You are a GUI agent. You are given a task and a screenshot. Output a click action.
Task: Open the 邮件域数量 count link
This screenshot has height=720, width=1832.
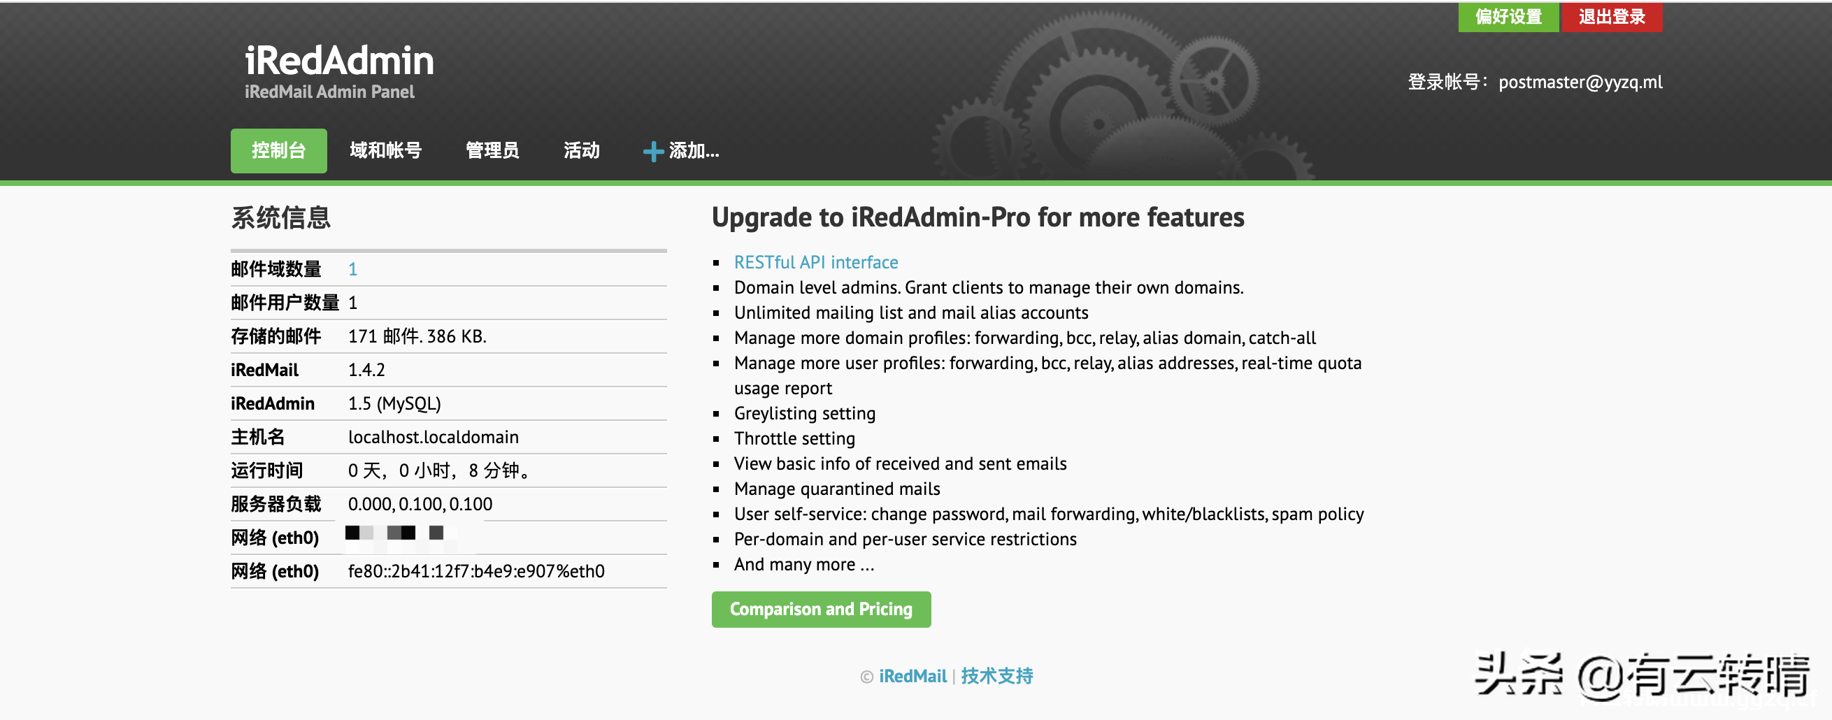[x=352, y=269]
